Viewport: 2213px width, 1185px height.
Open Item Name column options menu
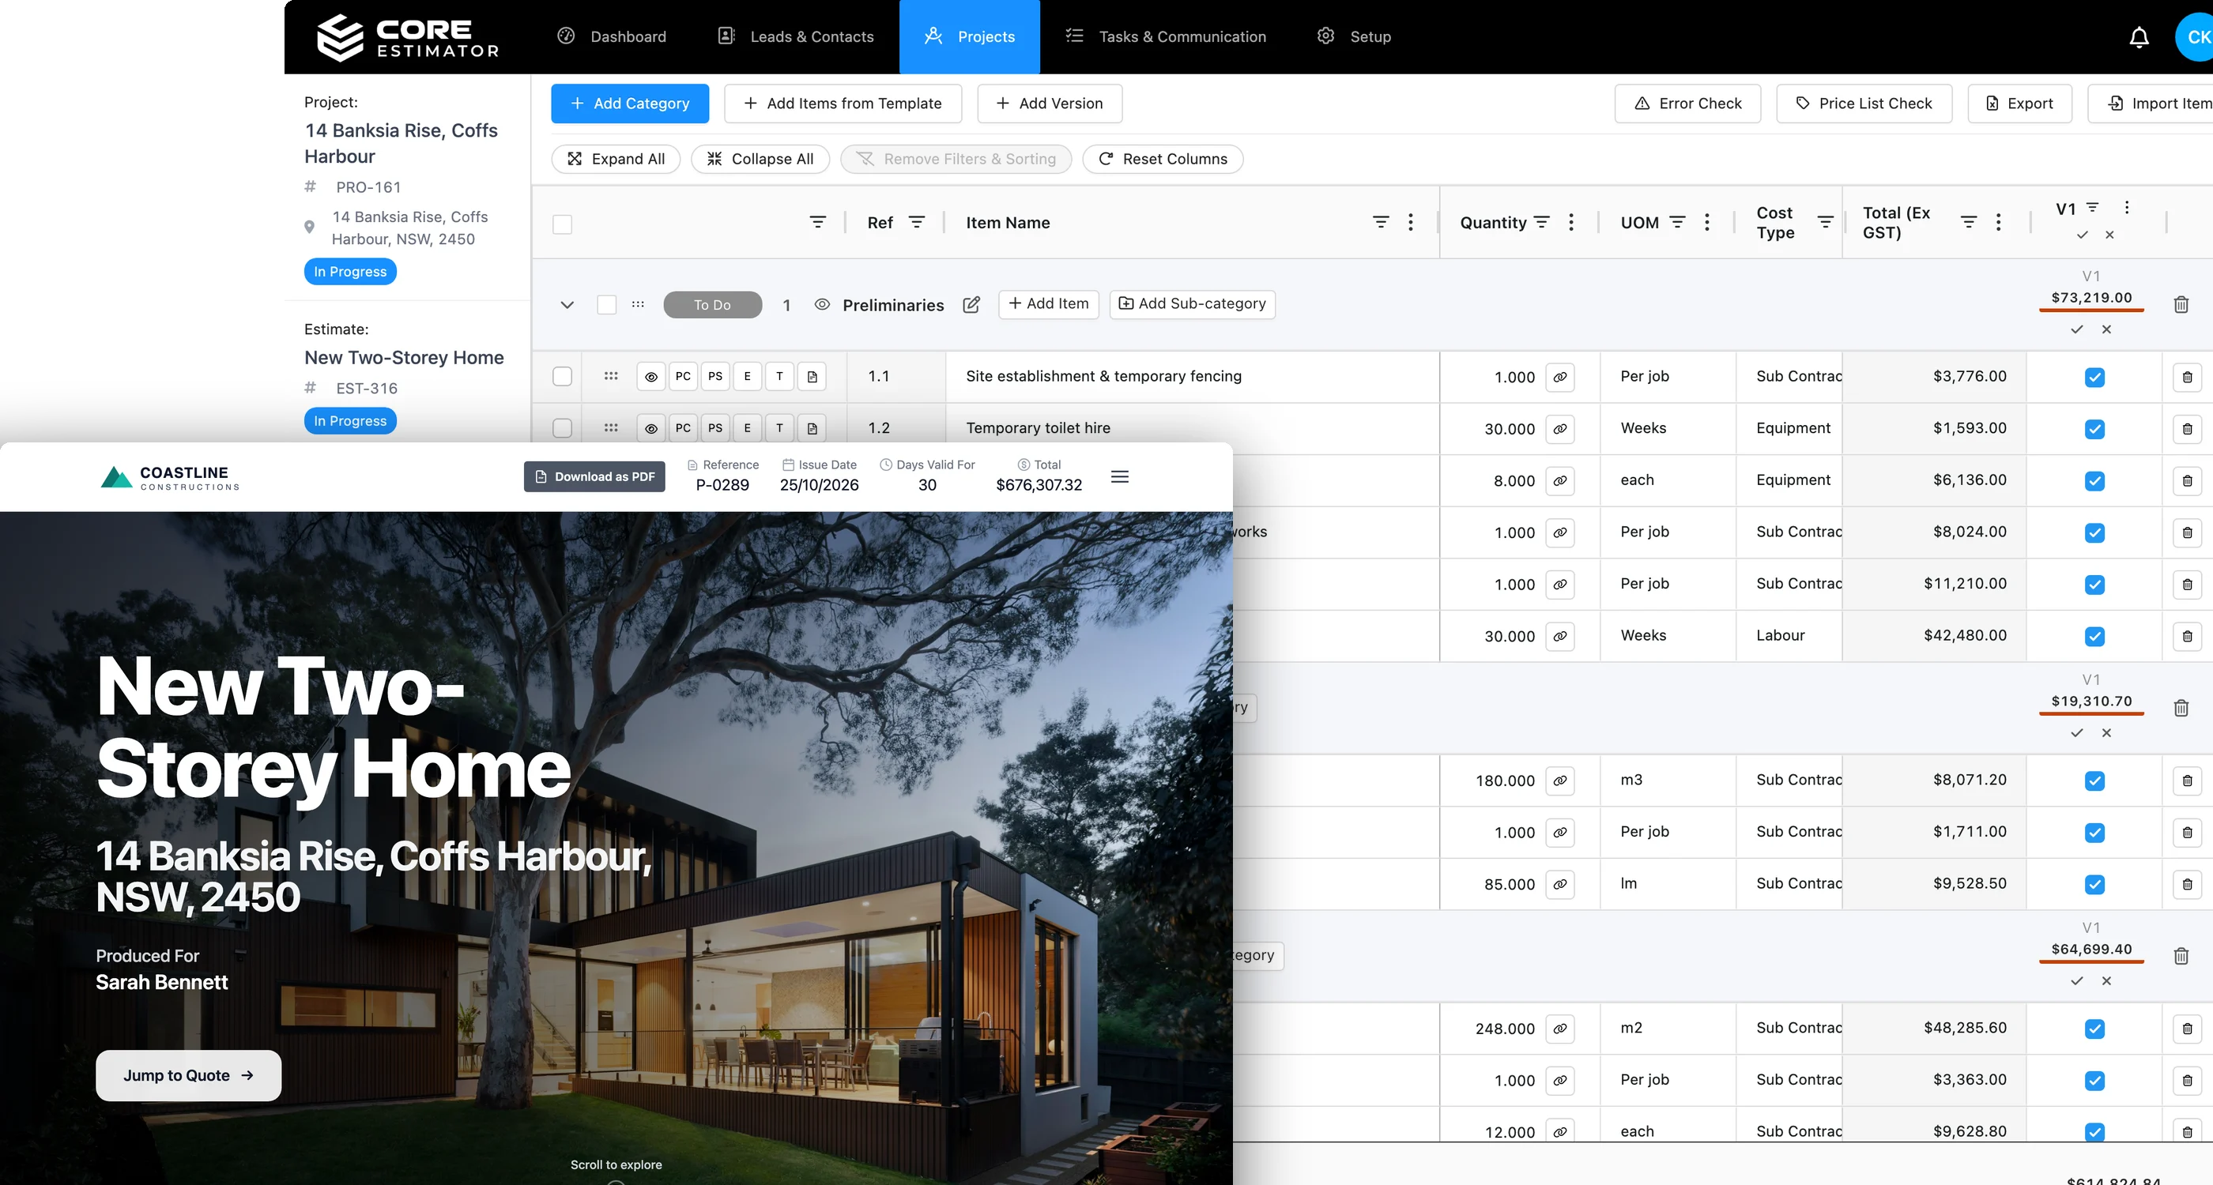pos(1411,223)
